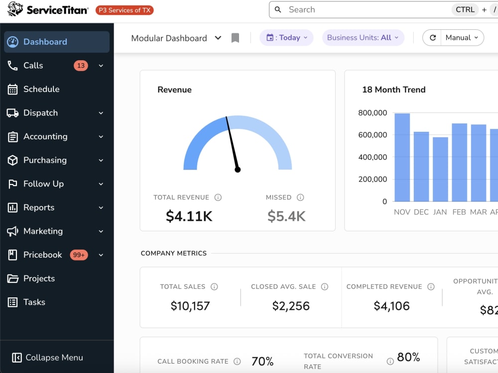The width and height of the screenshot is (498, 373).
Task: Select Reports in the sidebar
Action: (x=57, y=208)
